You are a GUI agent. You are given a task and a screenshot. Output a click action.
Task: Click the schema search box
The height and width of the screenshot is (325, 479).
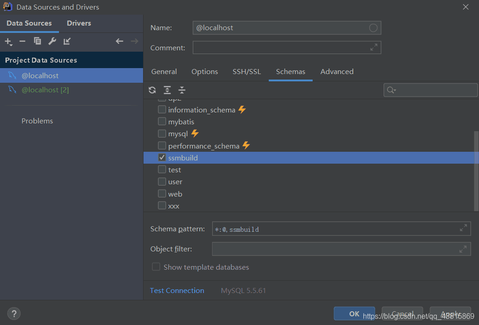tap(431, 90)
